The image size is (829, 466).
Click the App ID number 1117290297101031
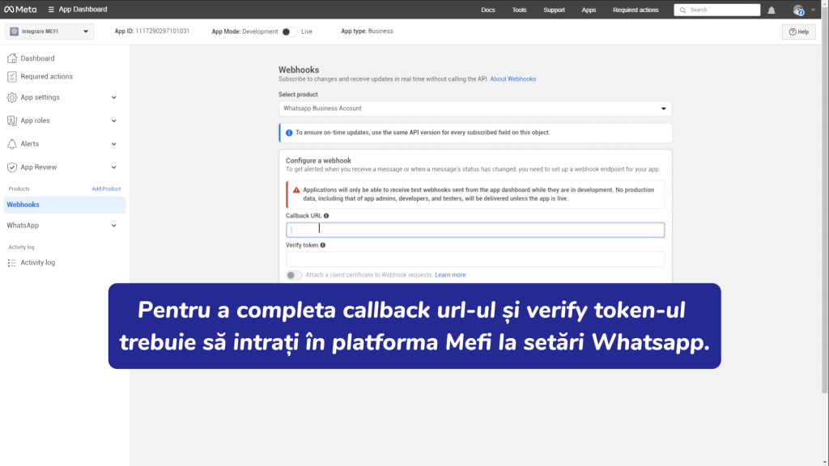tap(162, 32)
